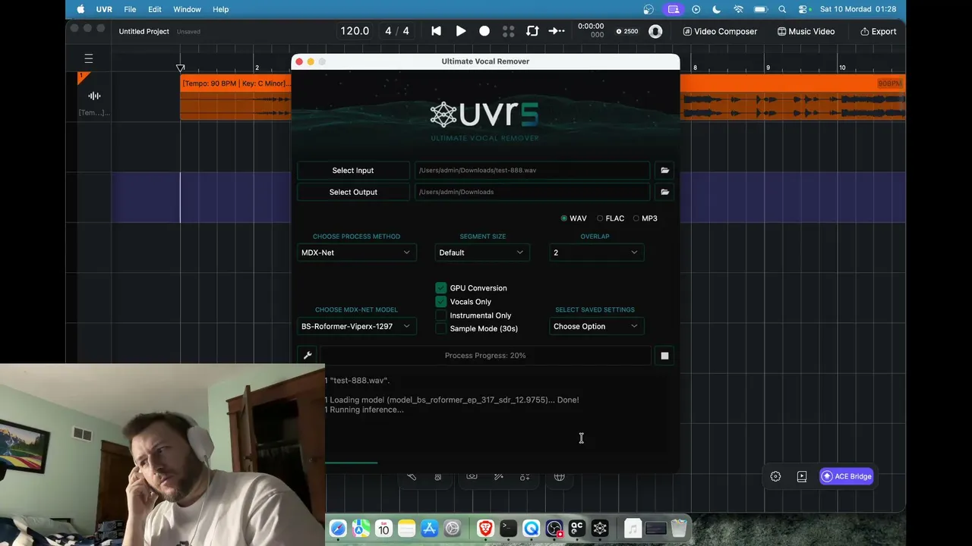
Task: Uncheck the Vocals Only checkbox
Action: click(x=441, y=302)
